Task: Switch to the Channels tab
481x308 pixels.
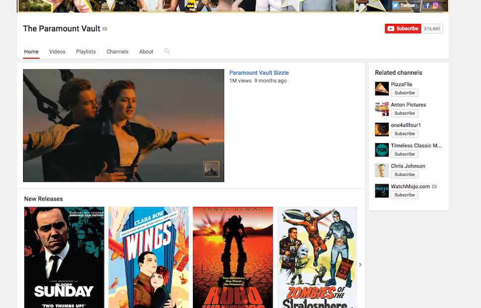Action: click(x=118, y=52)
